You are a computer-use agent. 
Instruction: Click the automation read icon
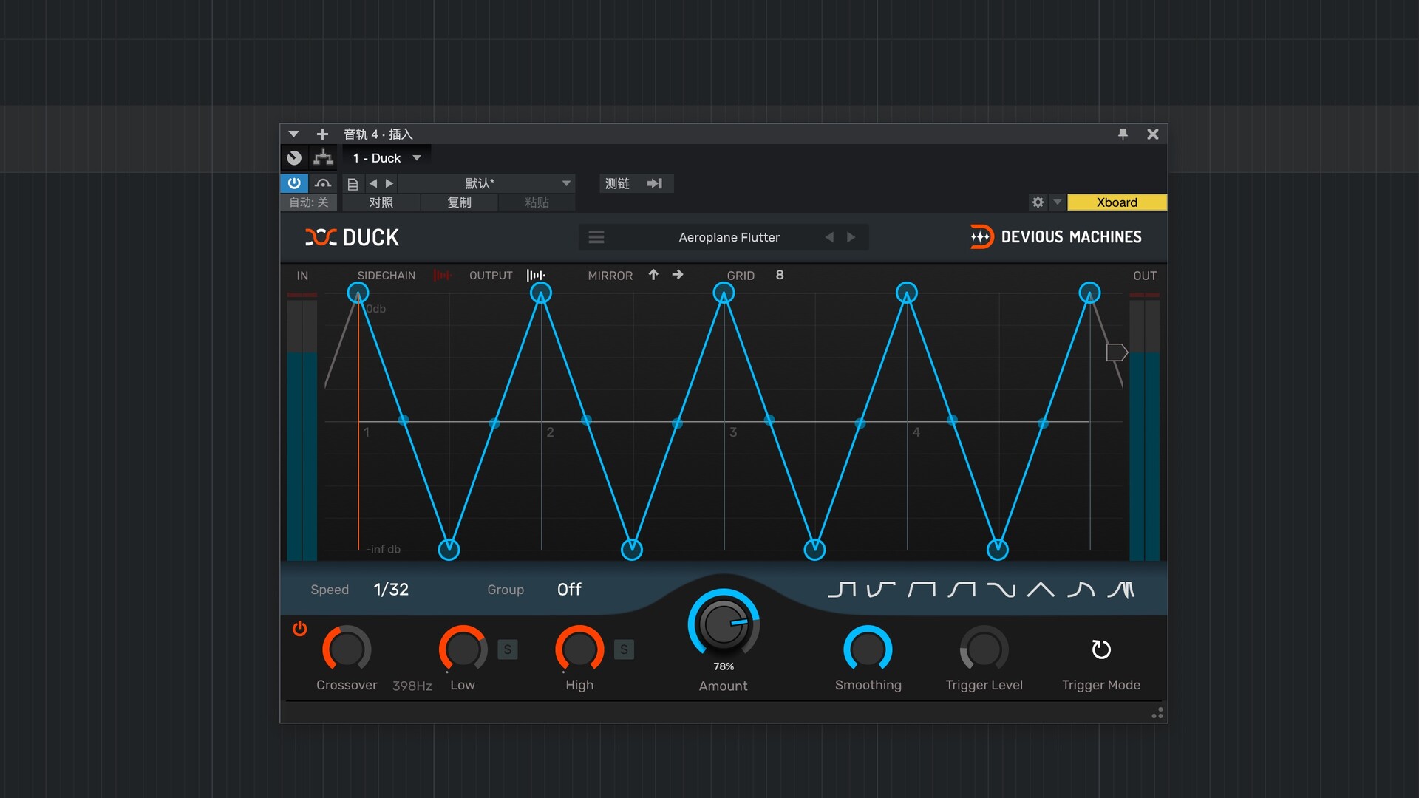(323, 183)
